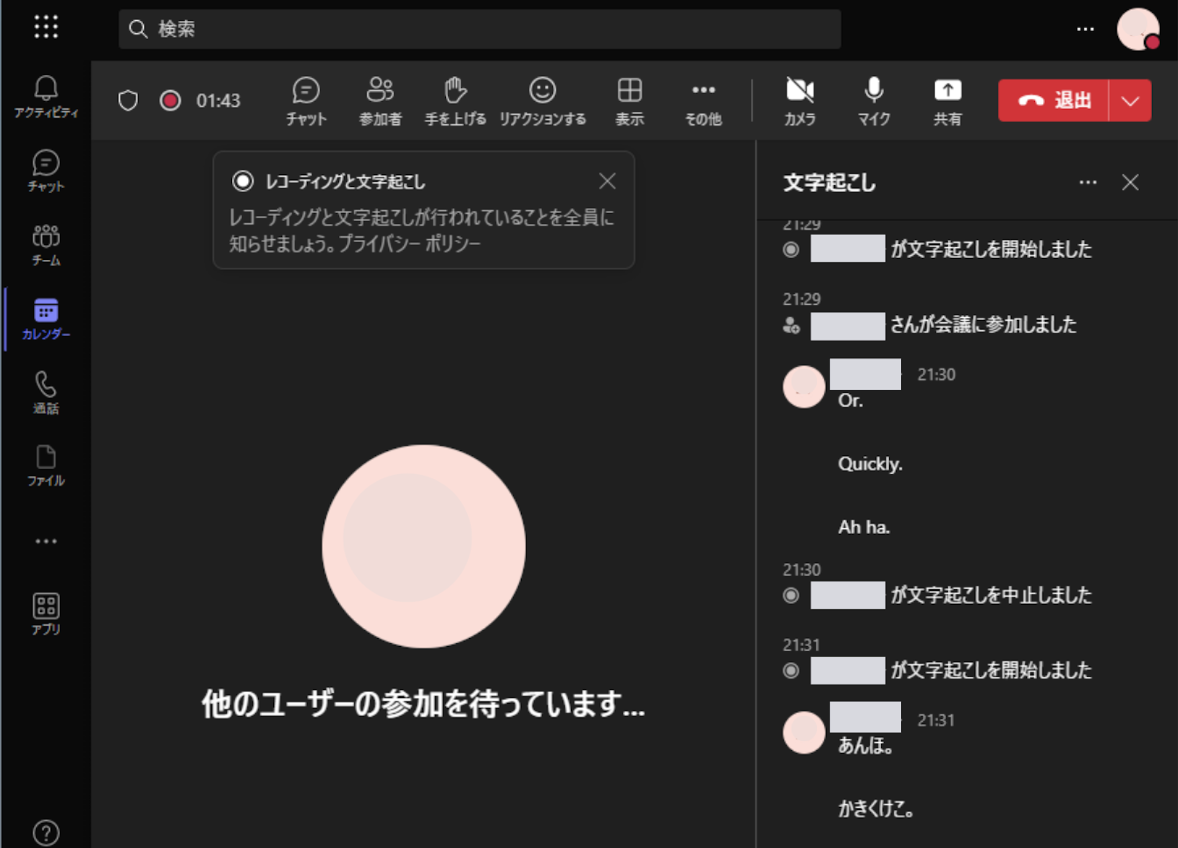Screen dimensions: 1178x848
Task: Click the 検索 search field
Action: click(479, 29)
